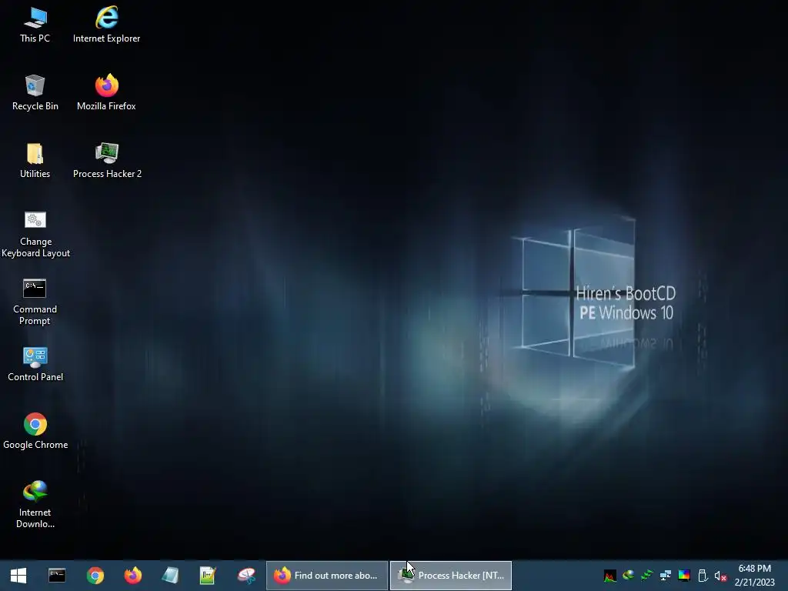This screenshot has width=788, height=591.
Task: Launch Process Hacker 2 desktop shortcut
Action: click(x=107, y=160)
